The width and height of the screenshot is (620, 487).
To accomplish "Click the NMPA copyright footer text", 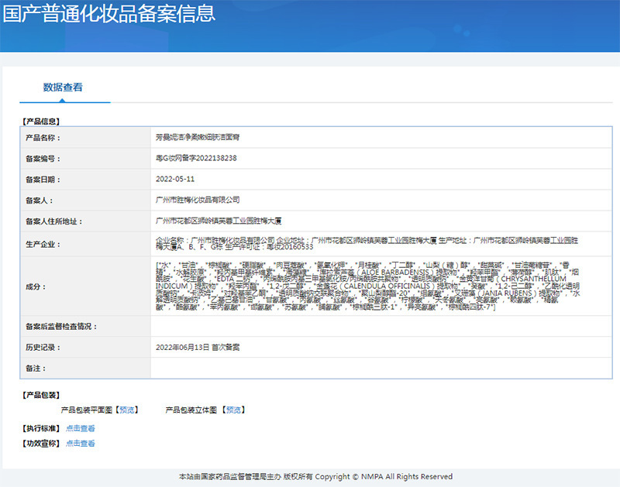I will (x=315, y=477).
